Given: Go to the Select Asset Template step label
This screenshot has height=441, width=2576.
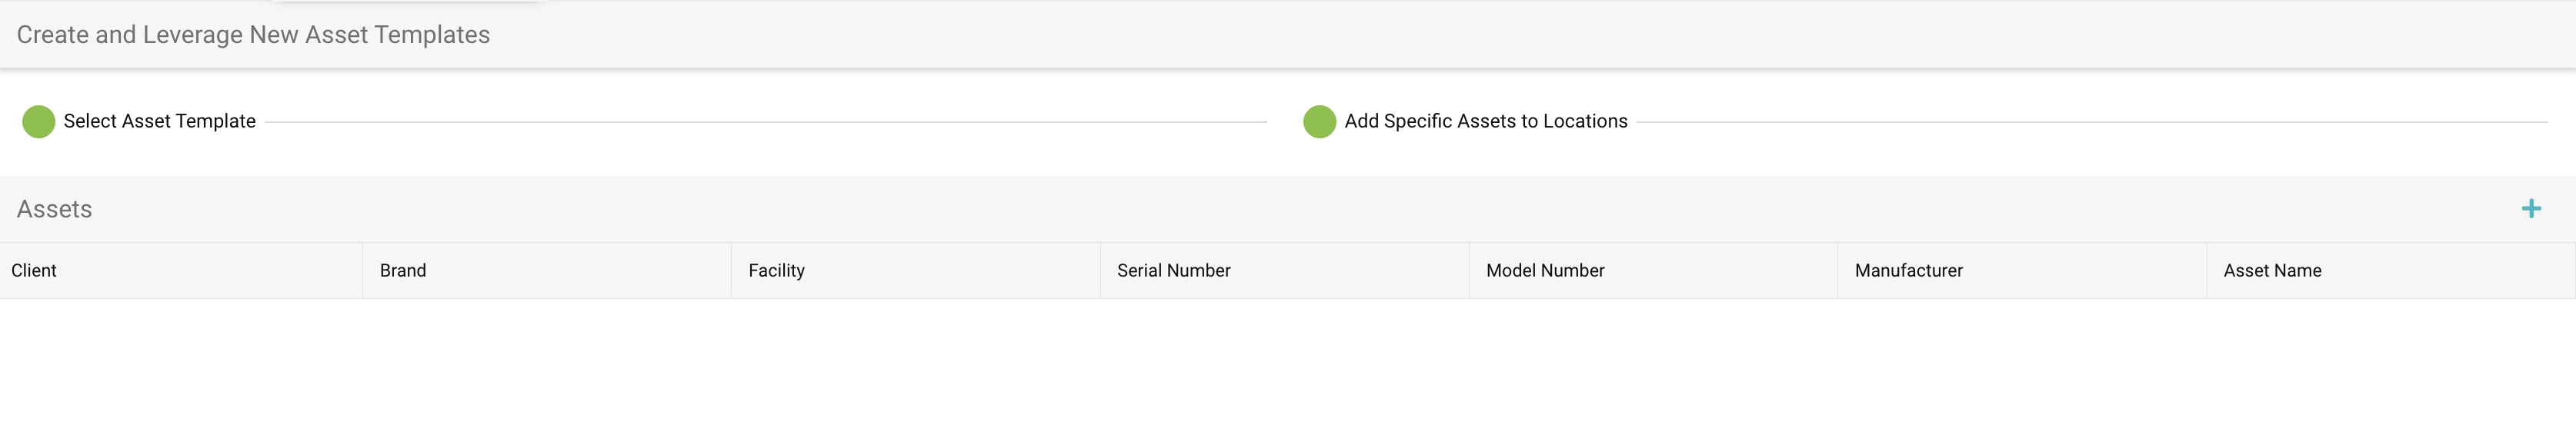Looking at the screenshot, I should [160, 121].
